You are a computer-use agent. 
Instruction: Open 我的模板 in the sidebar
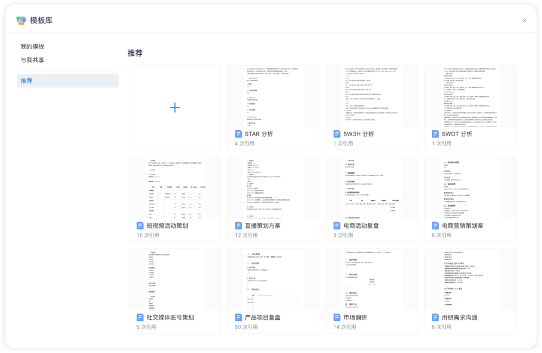(x=32, y=46)
